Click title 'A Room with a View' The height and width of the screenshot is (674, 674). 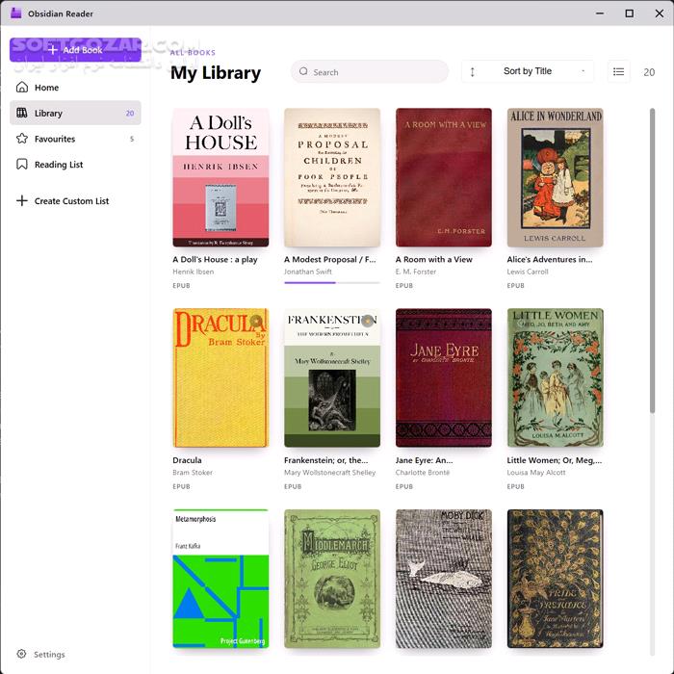click(x=433, y=259)
